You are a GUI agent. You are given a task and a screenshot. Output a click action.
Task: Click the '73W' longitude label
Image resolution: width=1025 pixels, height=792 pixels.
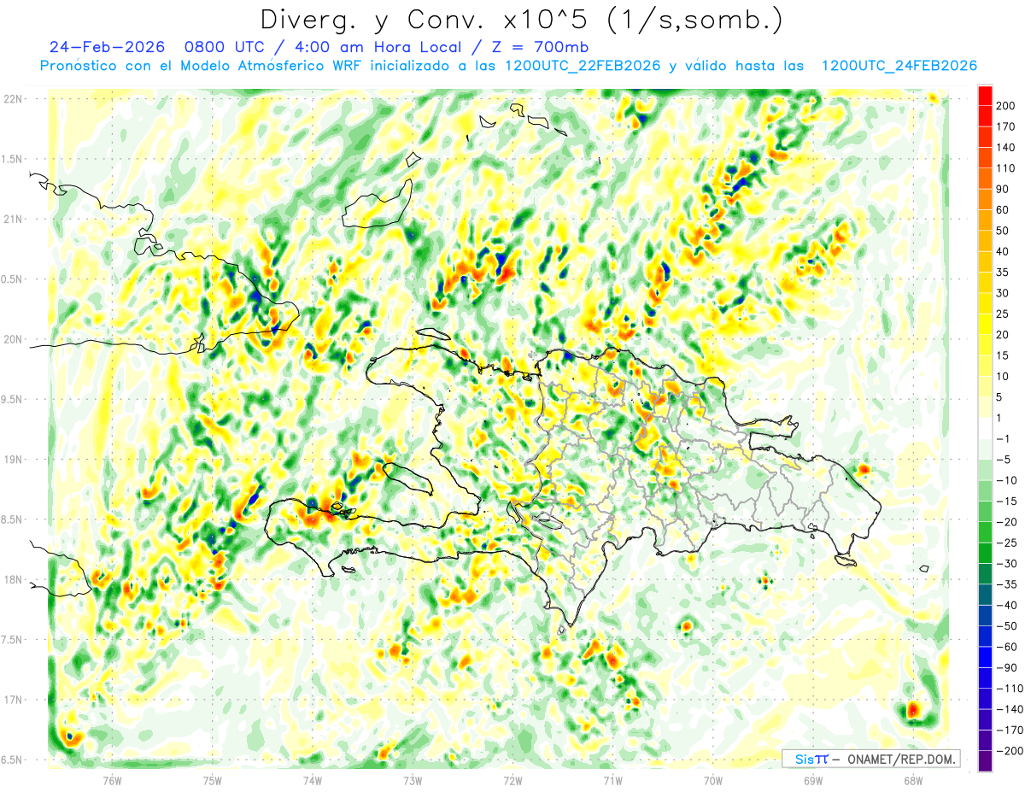tap(413, 780)
